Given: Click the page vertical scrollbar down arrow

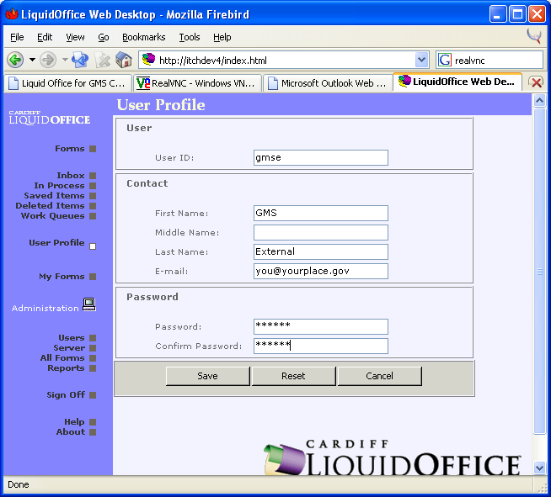Looking at the screenshot, I should pos(538,468).
